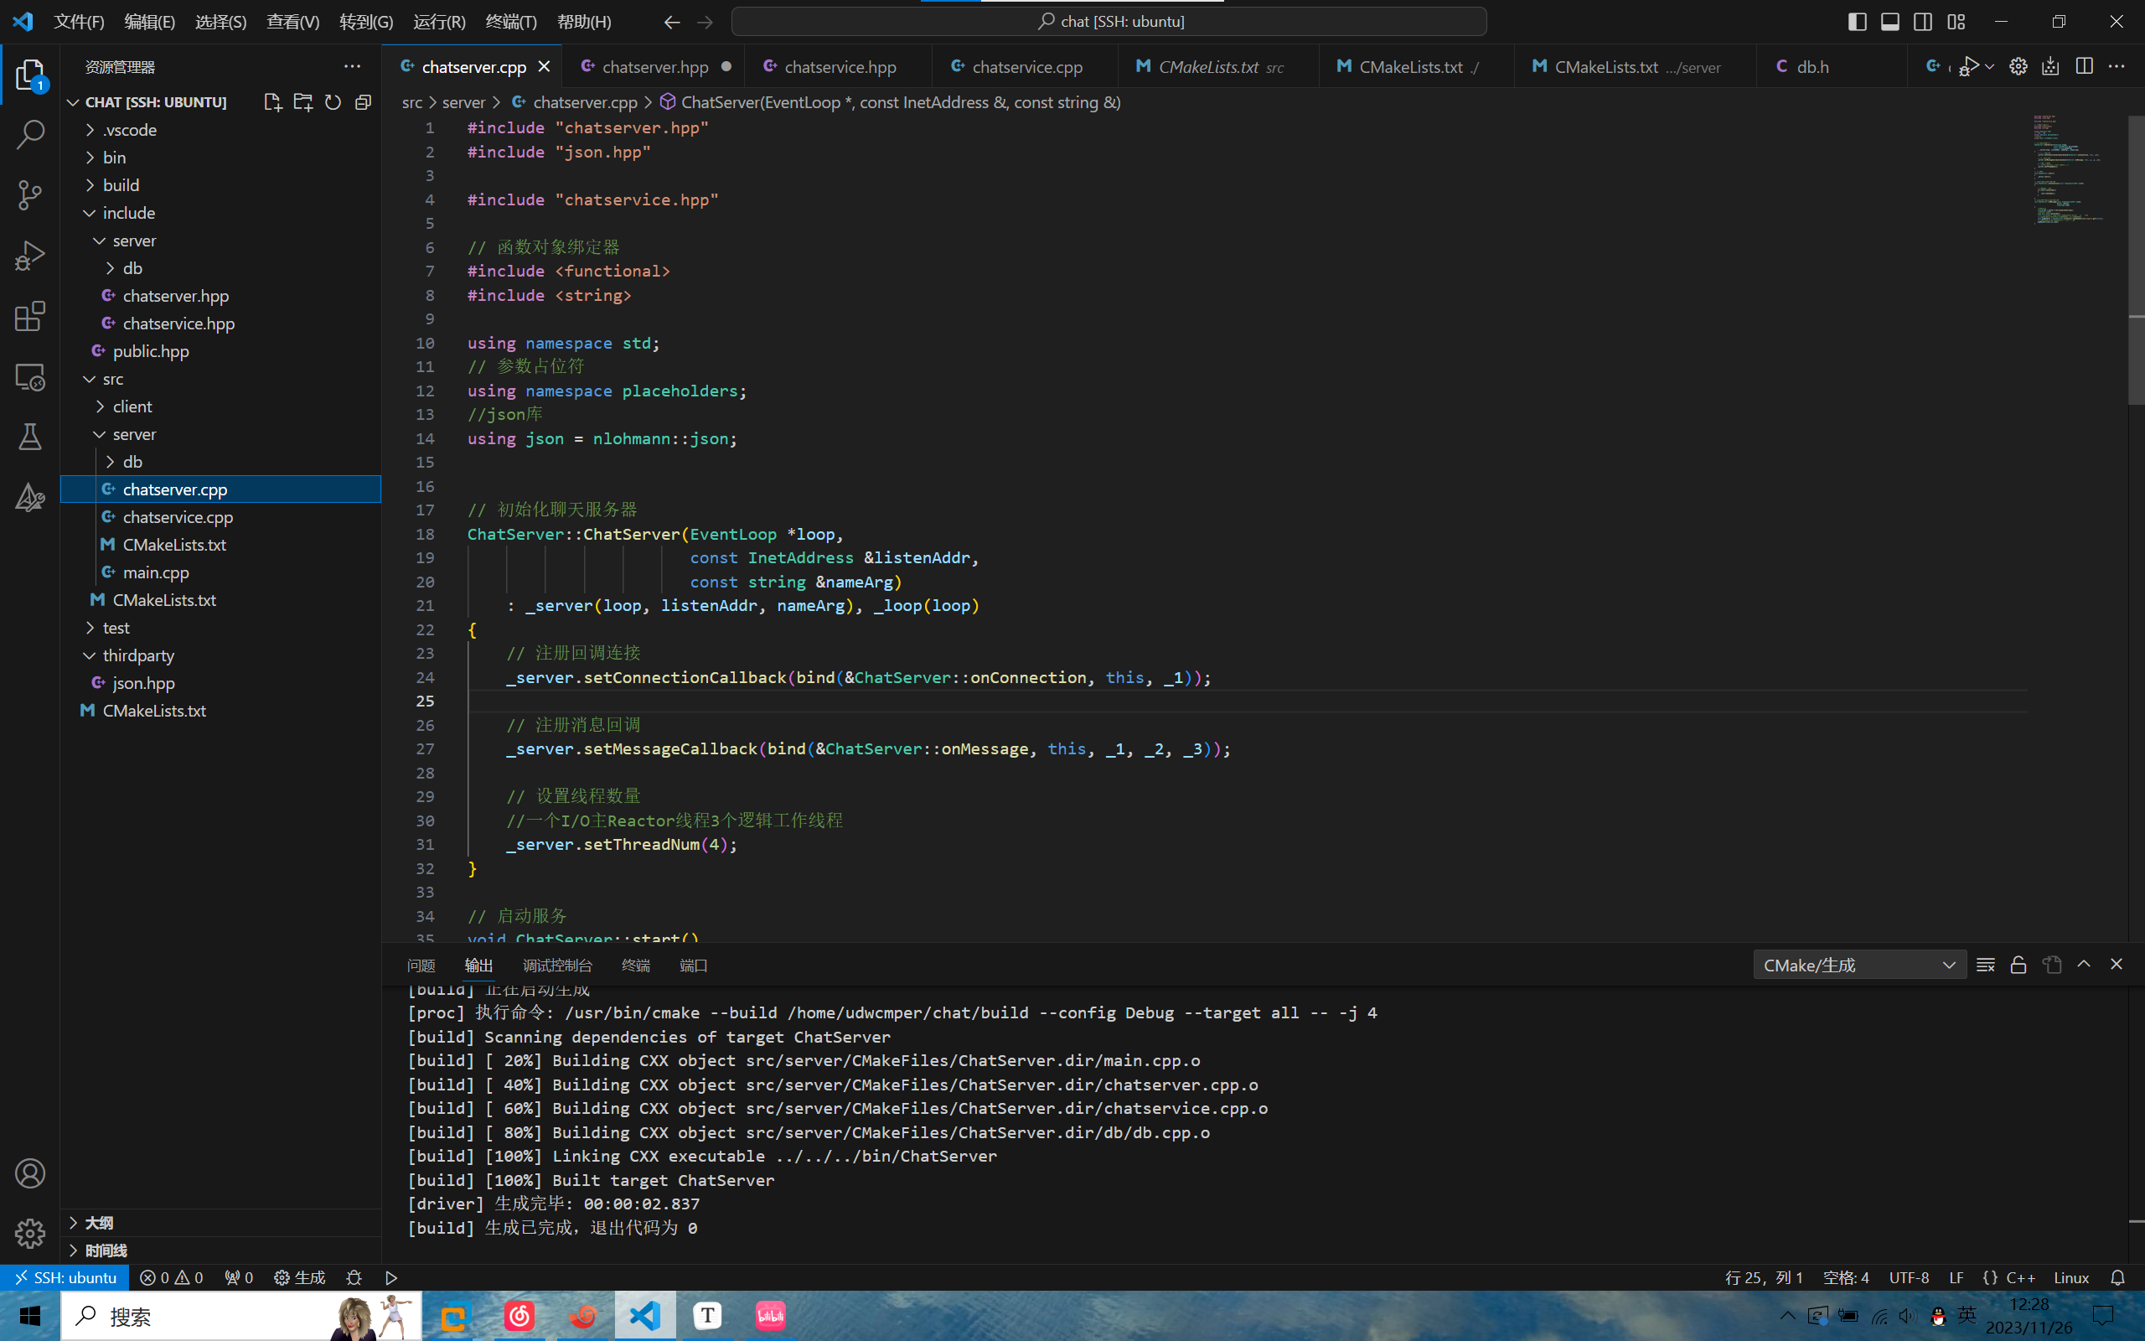Click the New File icon in explorer
The height and width of the screenshot is (1341, 2145).
[x=273, y=102]
